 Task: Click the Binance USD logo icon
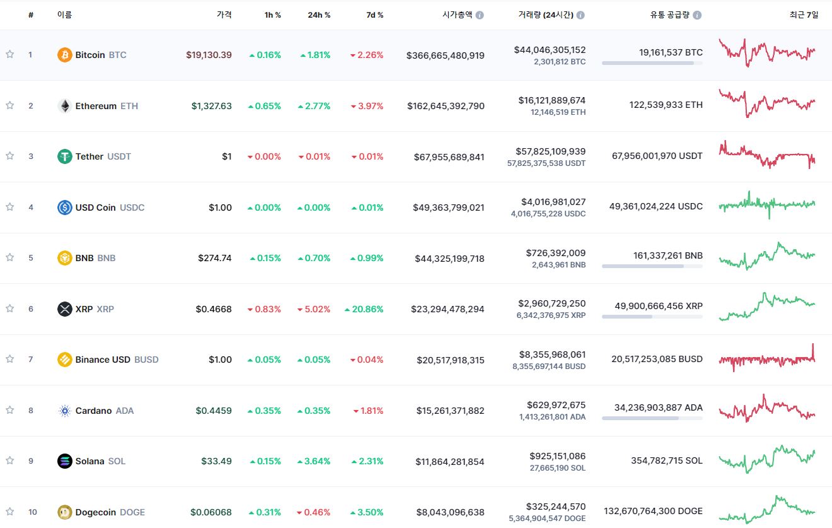click(x=65, y=360)
